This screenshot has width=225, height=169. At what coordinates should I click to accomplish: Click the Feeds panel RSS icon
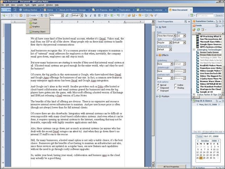pyautogui.click(x=194, y=25)
